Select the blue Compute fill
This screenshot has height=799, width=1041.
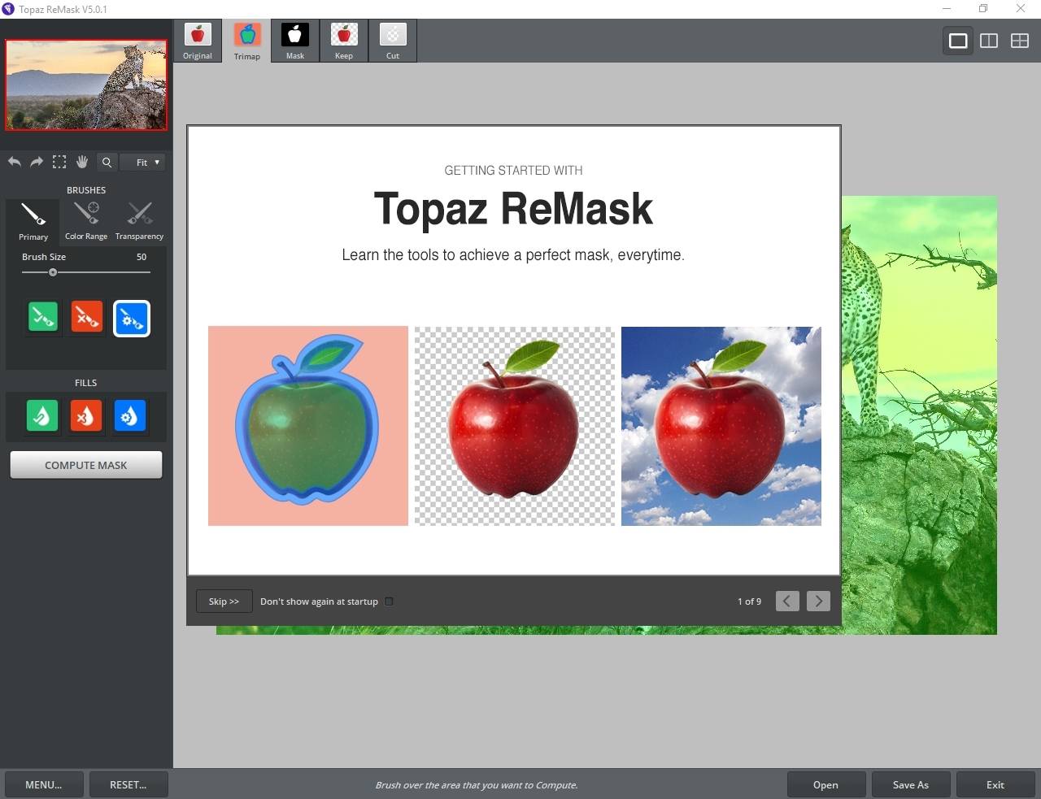tap(130, 415)
